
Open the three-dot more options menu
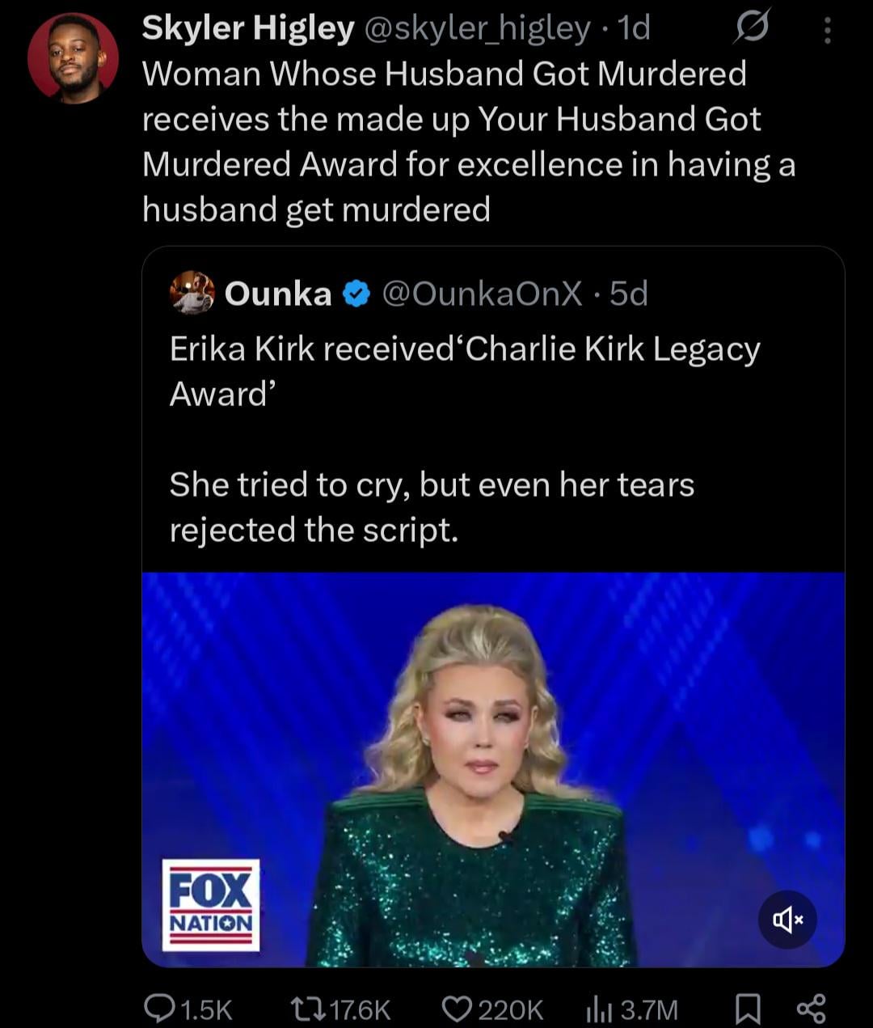[x=826, y=30]
